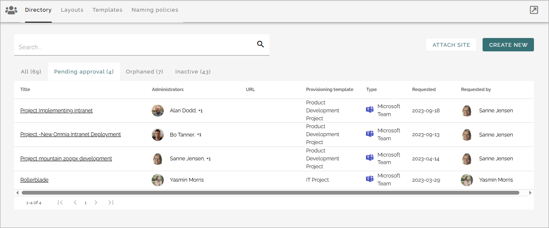Click the previous page chevron
This screenshot has width=549, height=228.
[75, 203]
